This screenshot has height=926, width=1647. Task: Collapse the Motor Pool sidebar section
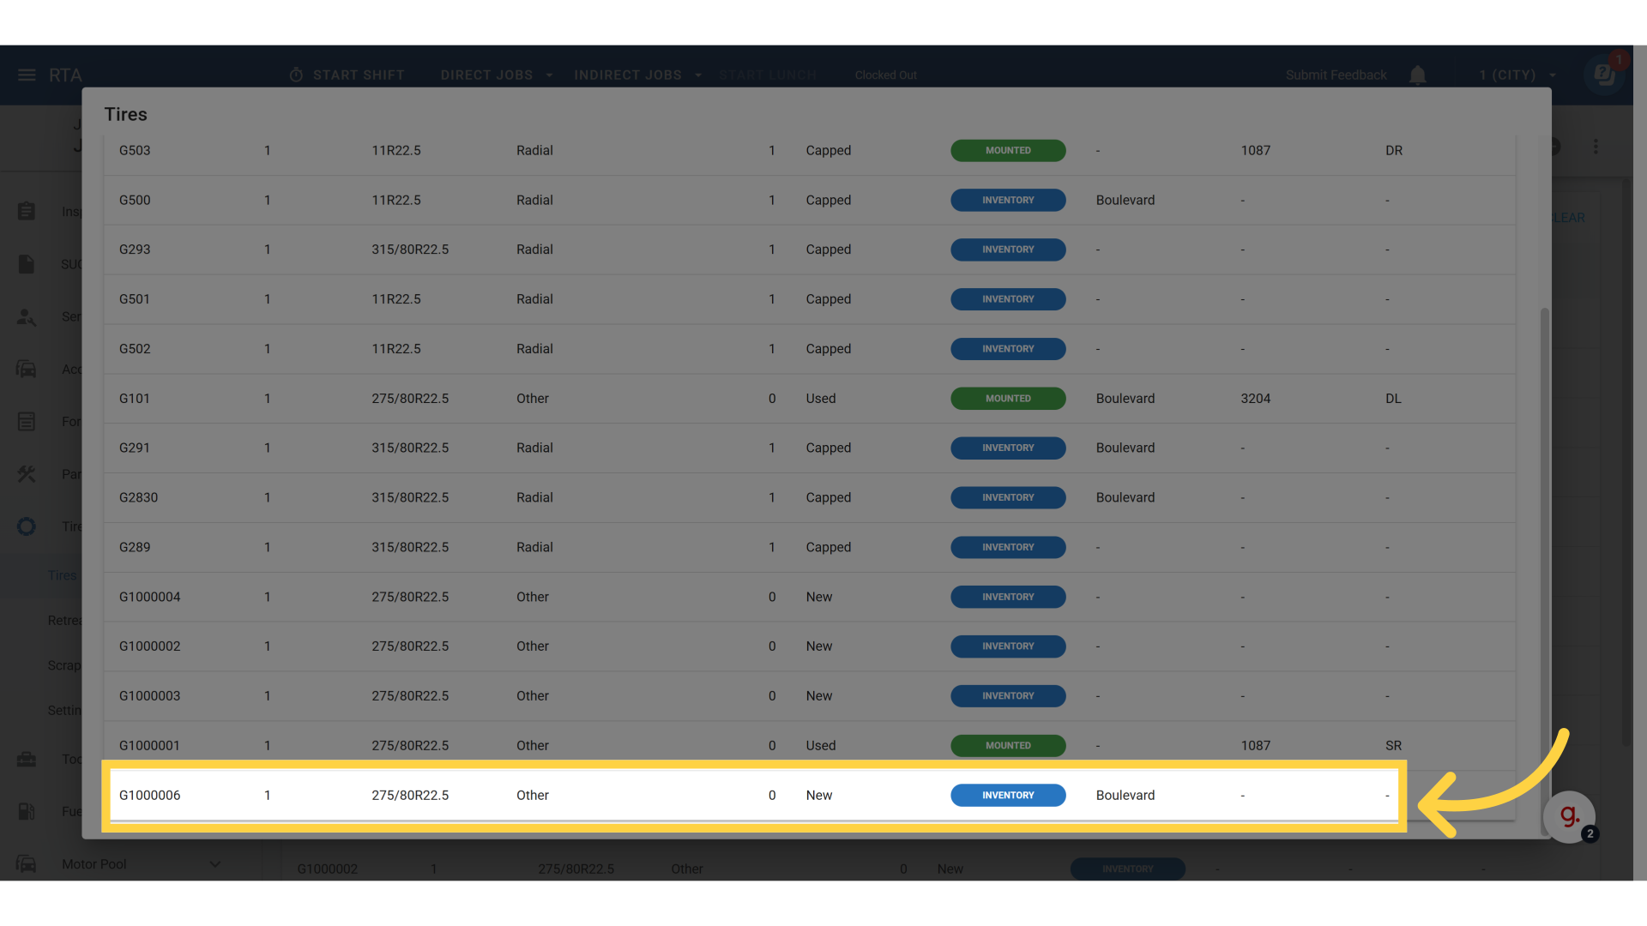click(214, 863)
